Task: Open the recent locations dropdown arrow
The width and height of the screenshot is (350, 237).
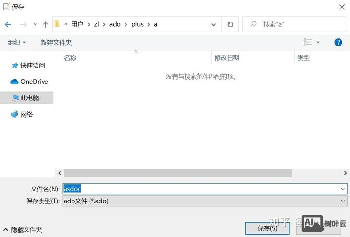Action: point(35,24)
